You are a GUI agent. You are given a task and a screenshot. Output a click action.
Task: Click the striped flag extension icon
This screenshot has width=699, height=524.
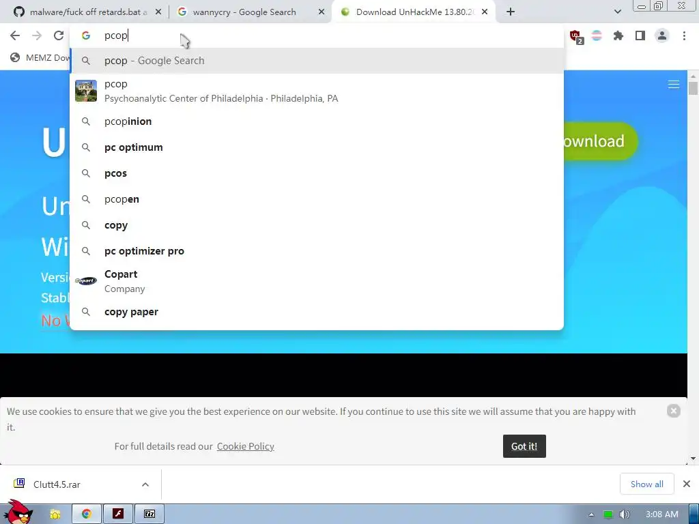coord(597,35)
